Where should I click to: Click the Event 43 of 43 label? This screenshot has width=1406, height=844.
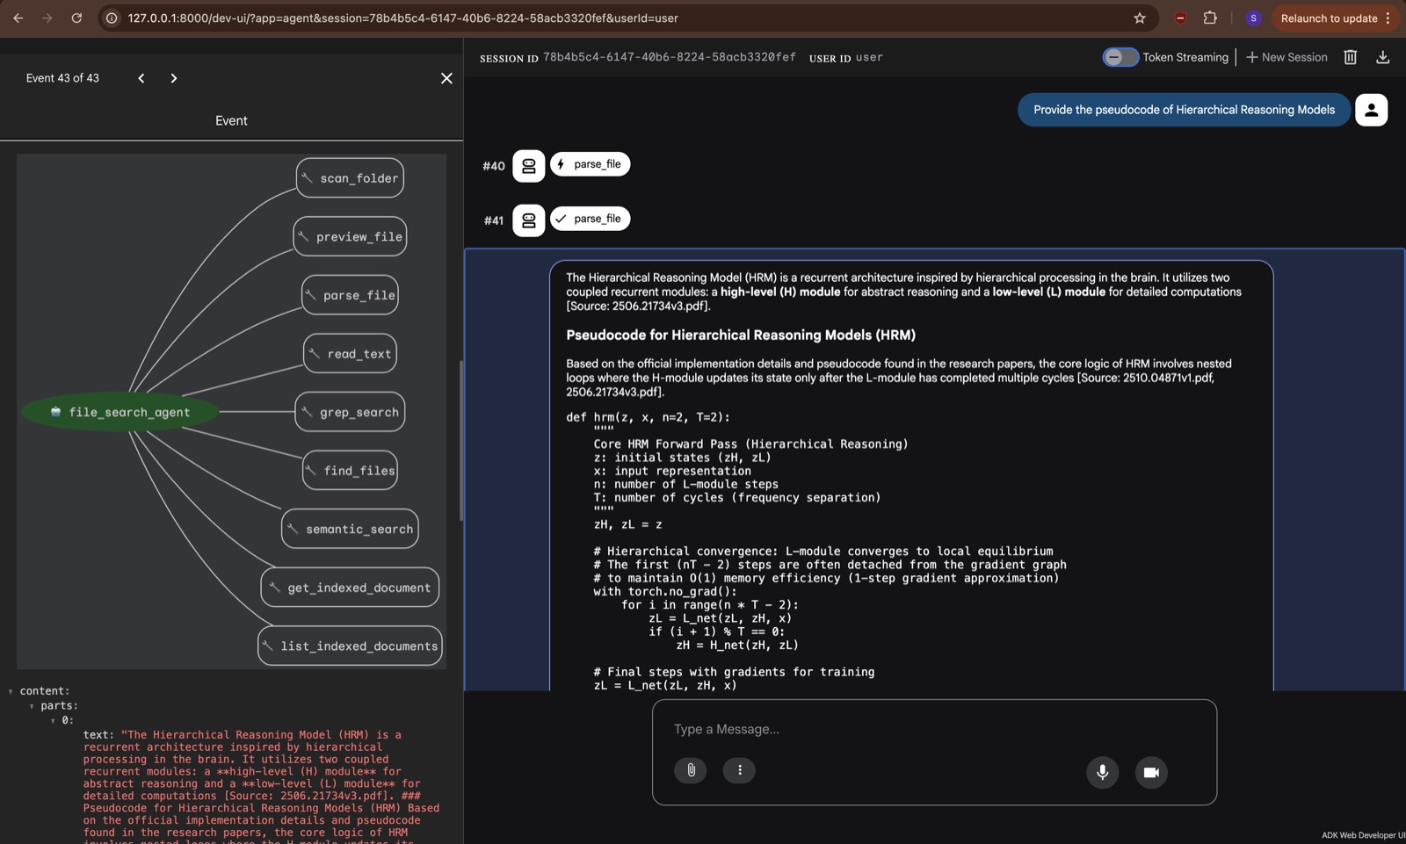[62, 78]
